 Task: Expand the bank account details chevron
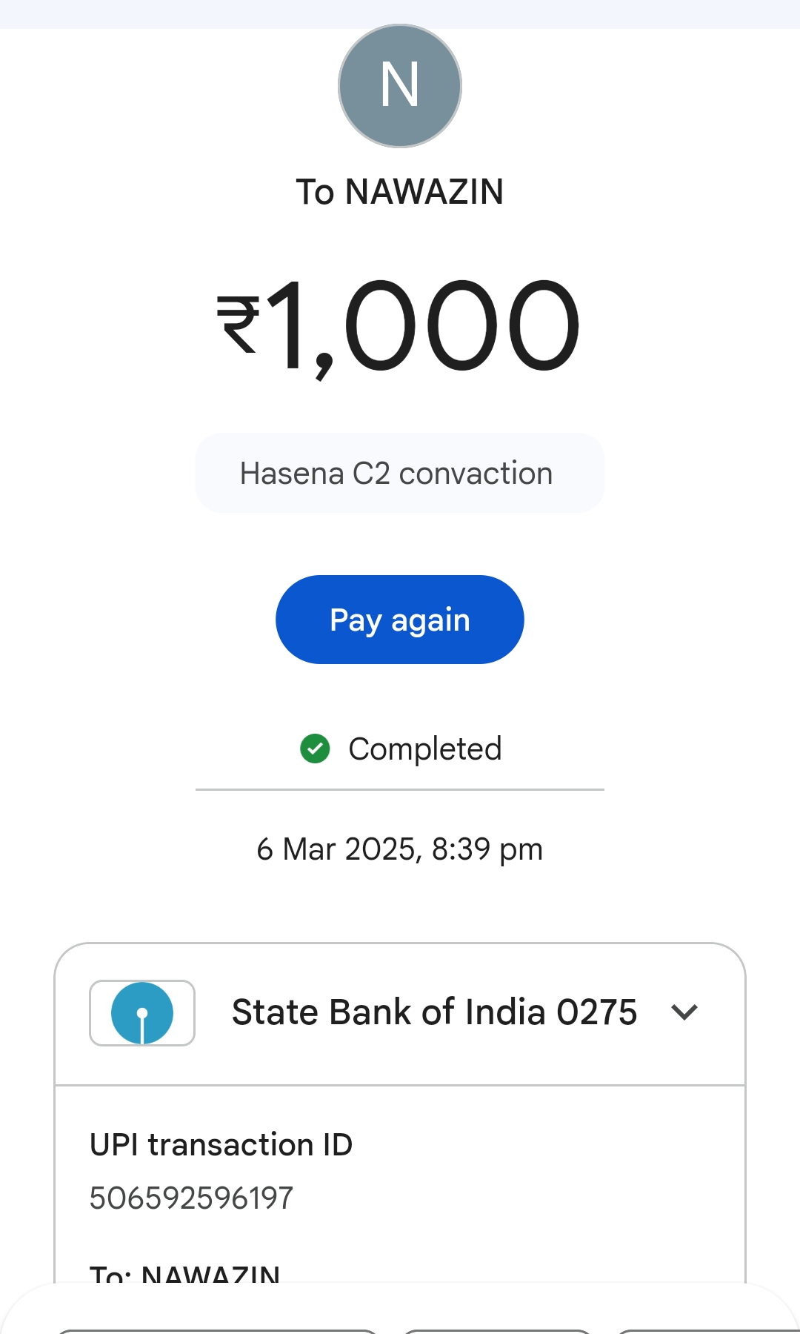pos(684,1012)
